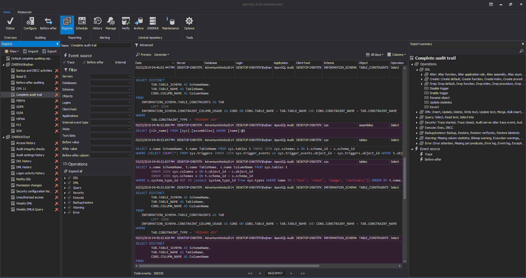Click the vertical scrollbar of the events grid
This screenshot has width=526, height=278.
[x=405, y=178]
